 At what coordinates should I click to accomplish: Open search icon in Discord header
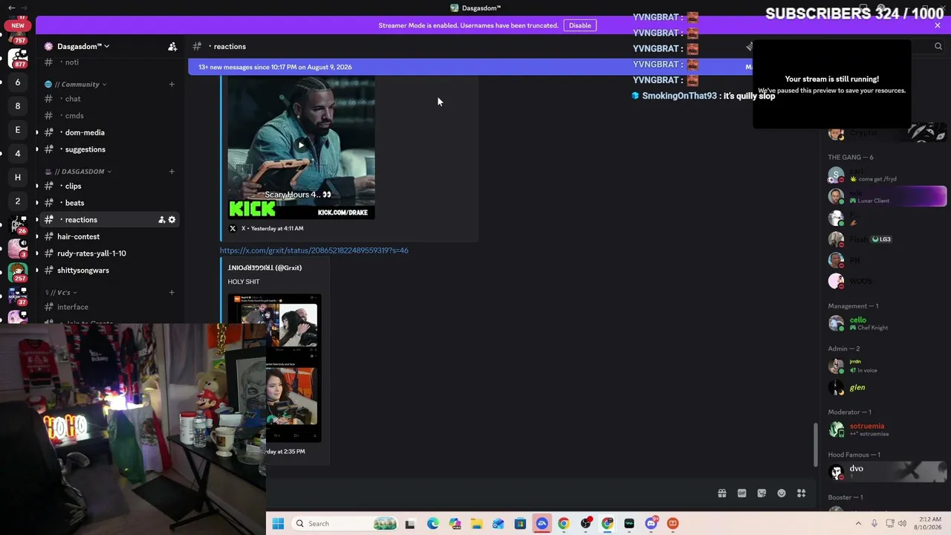938,46
